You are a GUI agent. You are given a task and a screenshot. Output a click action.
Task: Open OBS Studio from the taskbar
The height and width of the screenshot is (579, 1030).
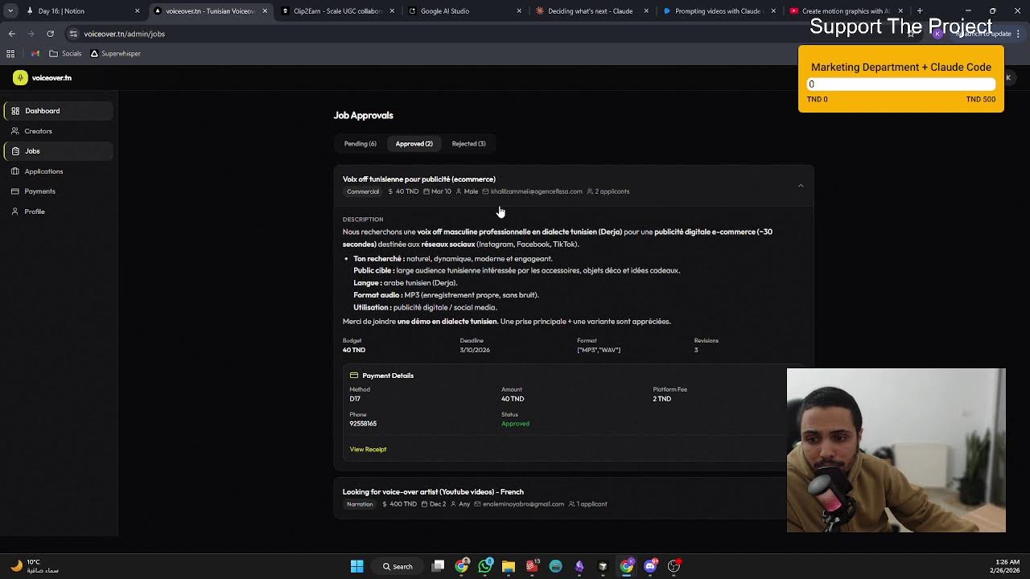point(674,566)
